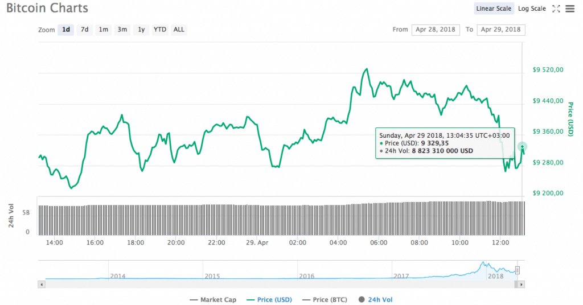Edit the To date field Apr 29, 2018

pos(501,30)
